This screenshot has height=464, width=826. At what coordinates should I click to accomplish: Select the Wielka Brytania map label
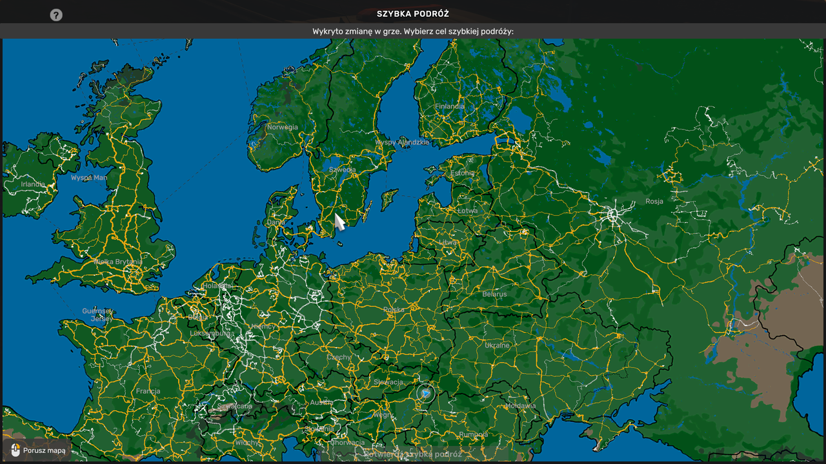[118, 262]
